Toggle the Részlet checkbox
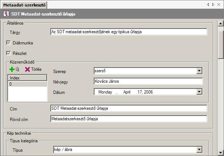Viewport: 224px width, 156px height. (8, 53)
